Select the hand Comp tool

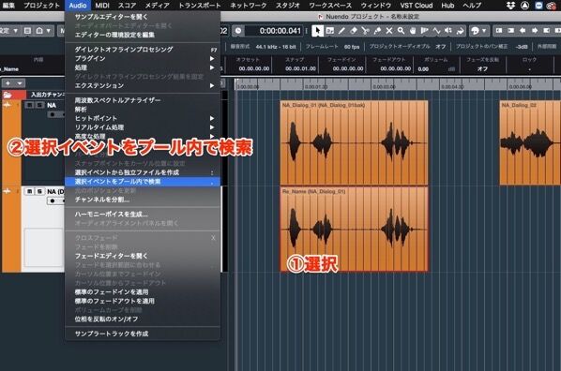(x=413, y=31)
